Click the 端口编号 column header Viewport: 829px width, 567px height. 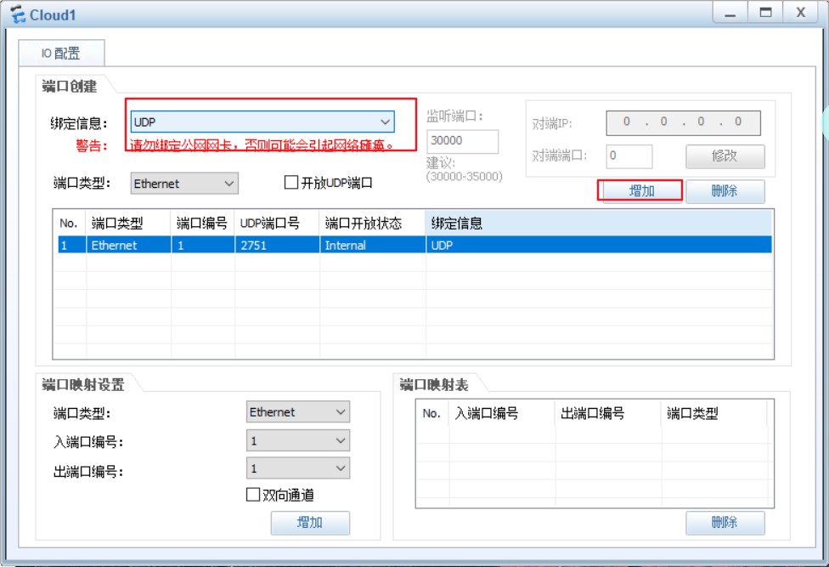tap(202, 224)
